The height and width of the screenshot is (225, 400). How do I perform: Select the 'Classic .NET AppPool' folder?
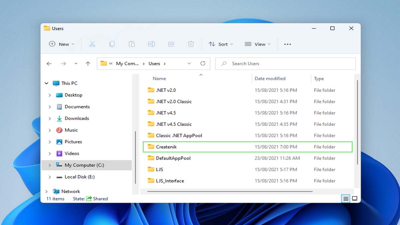tap(247, 135)
